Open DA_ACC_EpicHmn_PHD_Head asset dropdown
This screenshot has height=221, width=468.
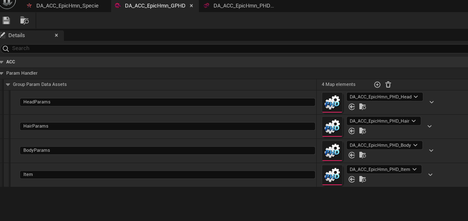click(385, 97)
